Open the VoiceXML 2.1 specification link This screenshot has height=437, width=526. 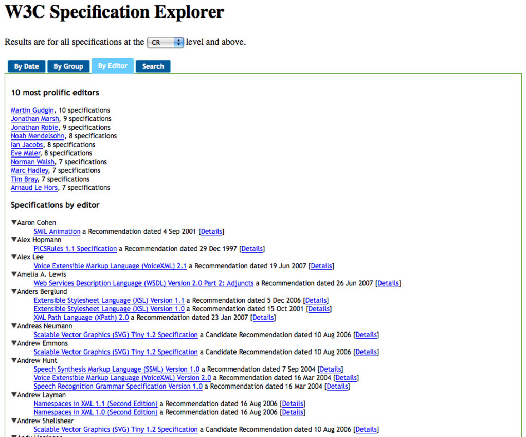coord(110,266)
